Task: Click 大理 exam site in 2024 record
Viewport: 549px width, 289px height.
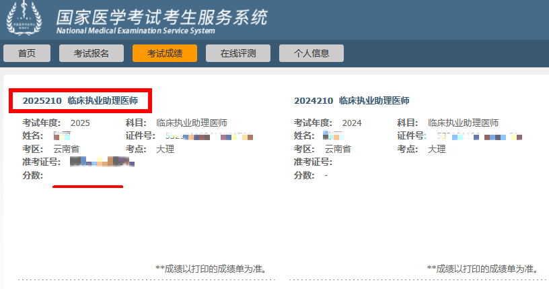Action: [x=437, y=149]
